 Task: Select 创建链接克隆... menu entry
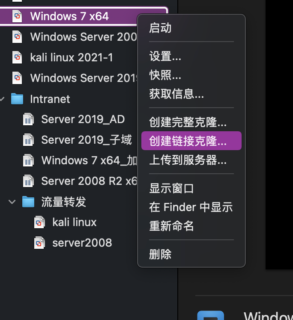191,141
